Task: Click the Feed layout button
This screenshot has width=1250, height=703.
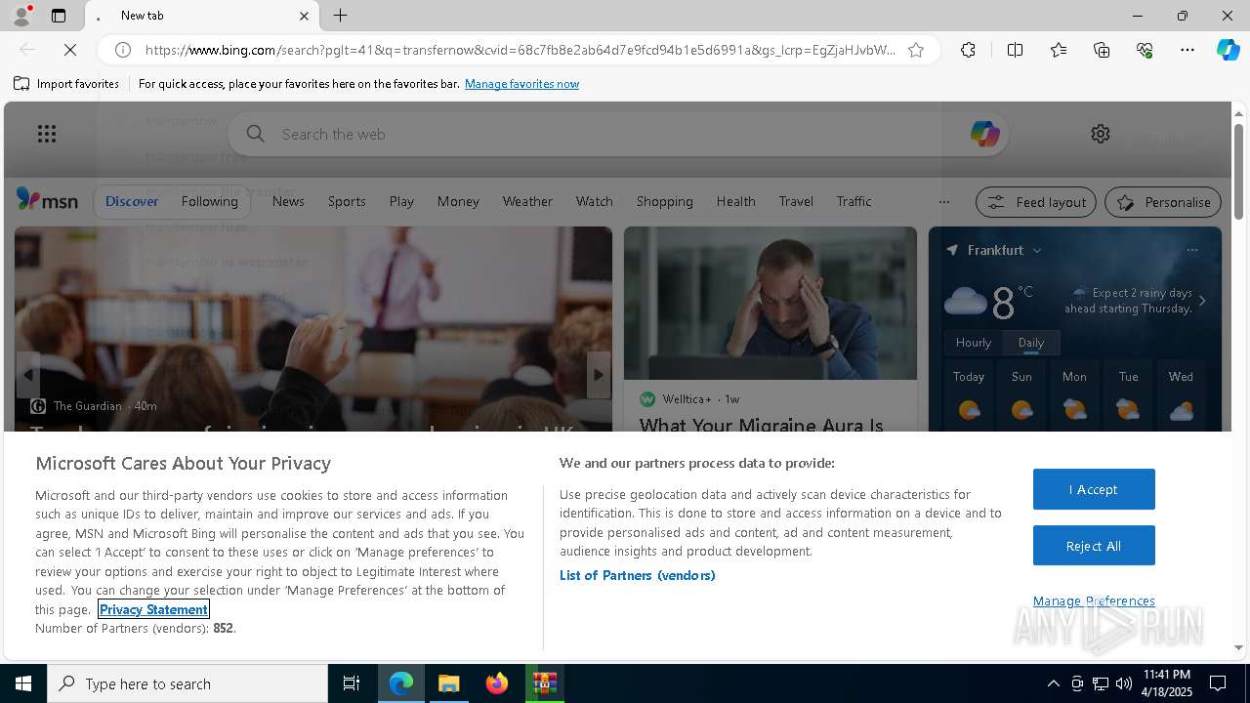Action: (x=1037, y=202)
